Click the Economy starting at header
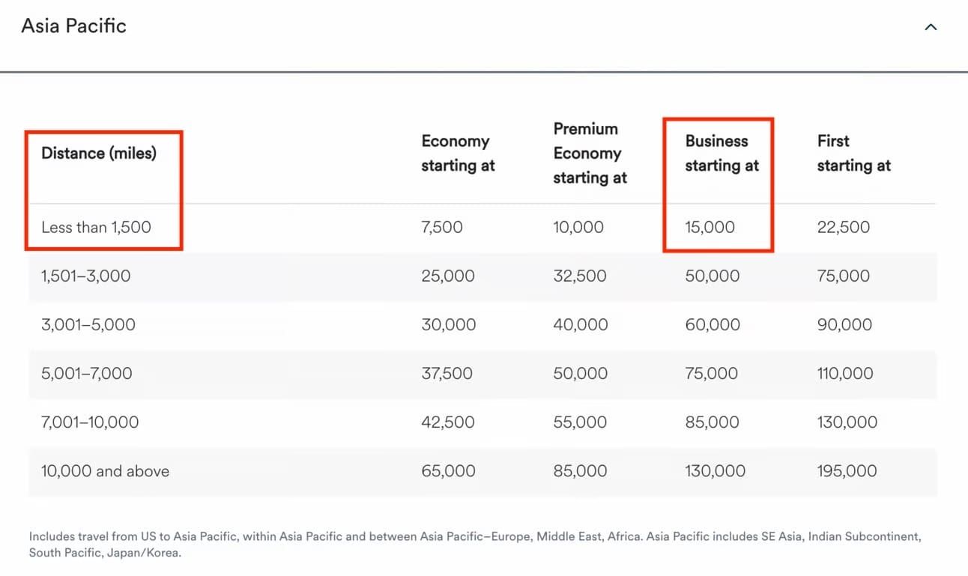 click(x=458, y=154)
